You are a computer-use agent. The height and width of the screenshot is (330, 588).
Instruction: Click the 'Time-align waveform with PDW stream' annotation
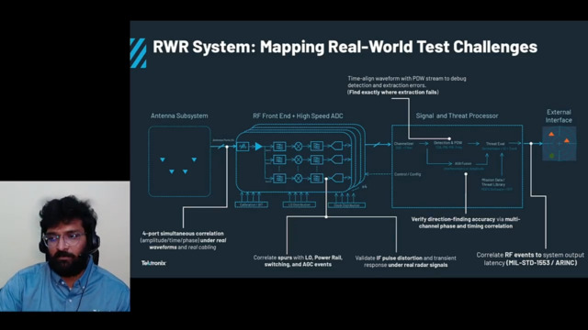(407, 85)
